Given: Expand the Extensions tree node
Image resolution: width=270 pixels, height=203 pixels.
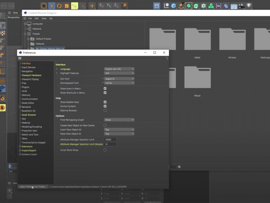Looking at the screenshot, I should [20, 147].
